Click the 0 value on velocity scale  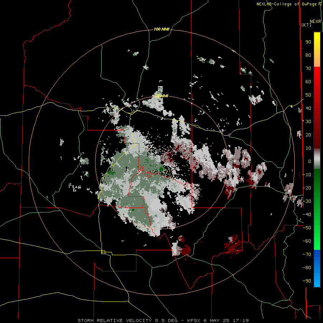(x=310, y=161)
